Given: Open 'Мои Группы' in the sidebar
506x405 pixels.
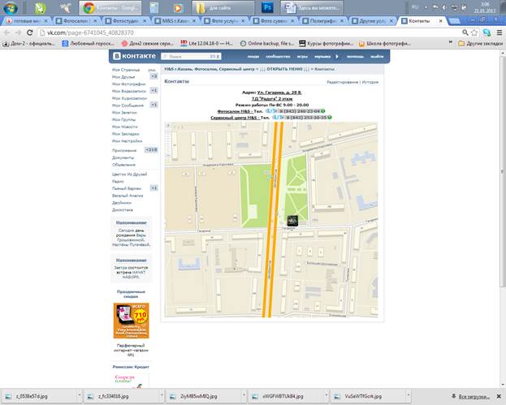Looking at the screenshot, I should pos(123,119).
